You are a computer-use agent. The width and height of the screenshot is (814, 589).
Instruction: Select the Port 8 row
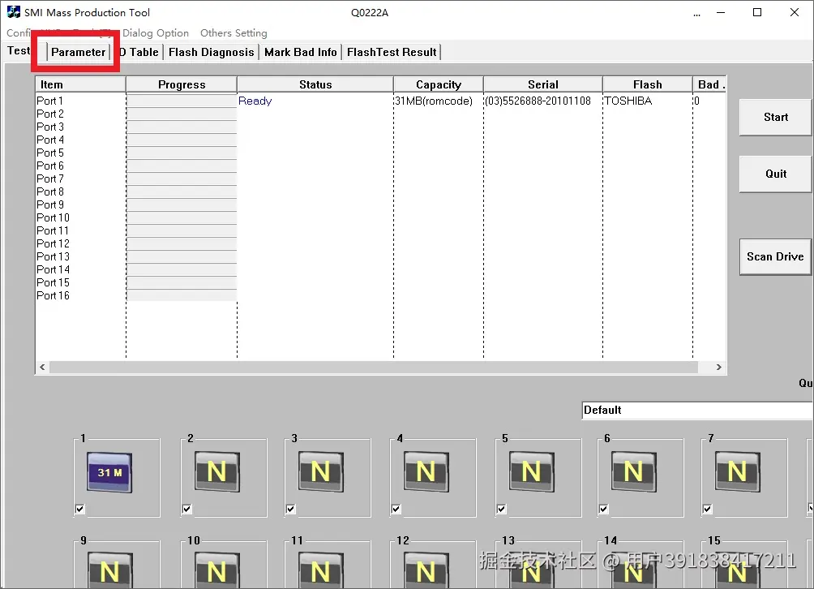pyautogui.click(x=380, y=191)
